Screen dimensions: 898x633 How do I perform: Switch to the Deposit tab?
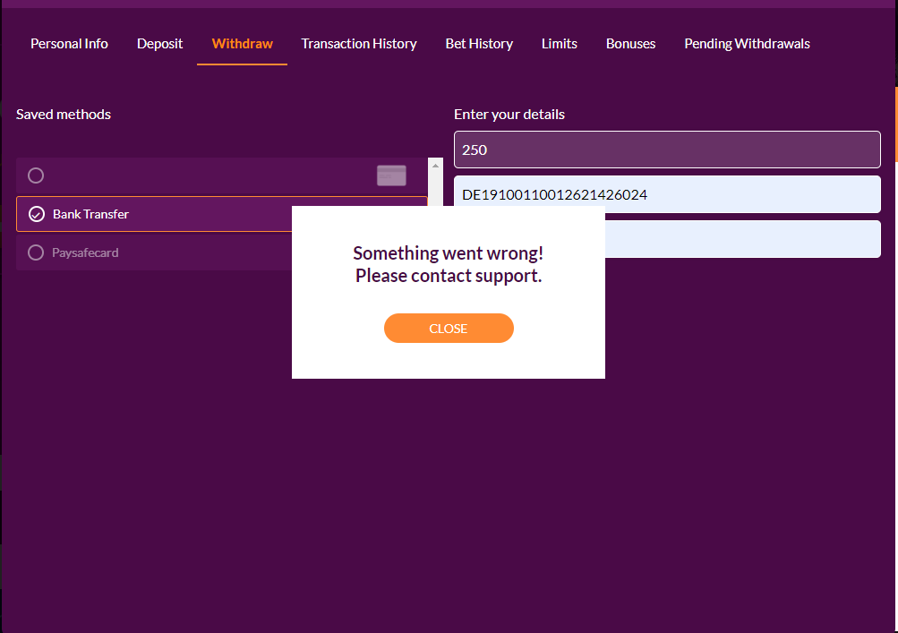tap(159, 44)
